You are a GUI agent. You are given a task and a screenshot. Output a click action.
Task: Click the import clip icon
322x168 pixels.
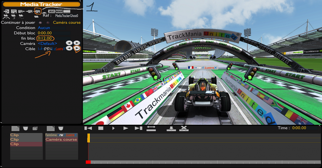click(29, 11)
